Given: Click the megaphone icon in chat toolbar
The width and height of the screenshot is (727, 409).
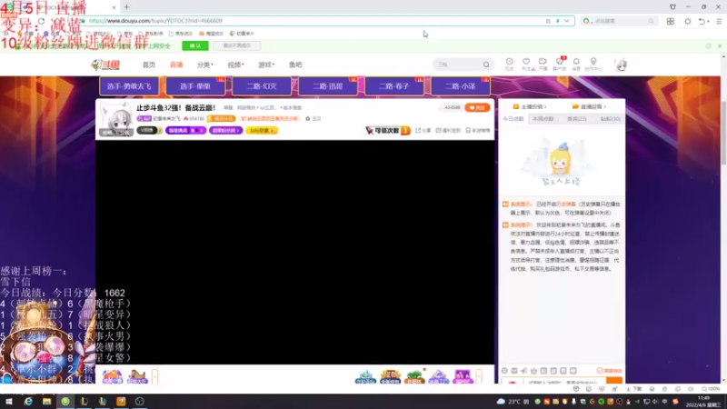Looking at the screenshot, I should click(524, 371).
